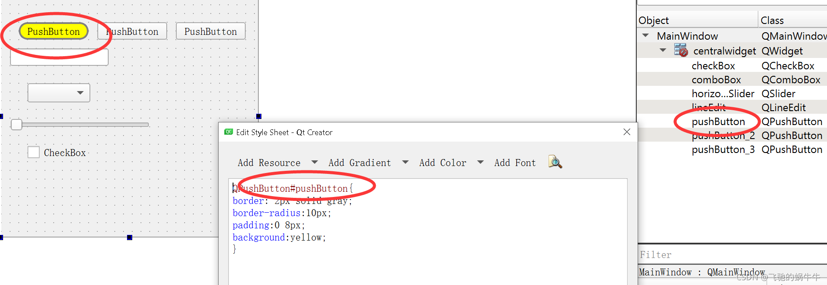The width and height of the screenshot is (827, 285).
Task: Select pushButton in the object tree
Action: pyautogui.click(x=718, y=122)
